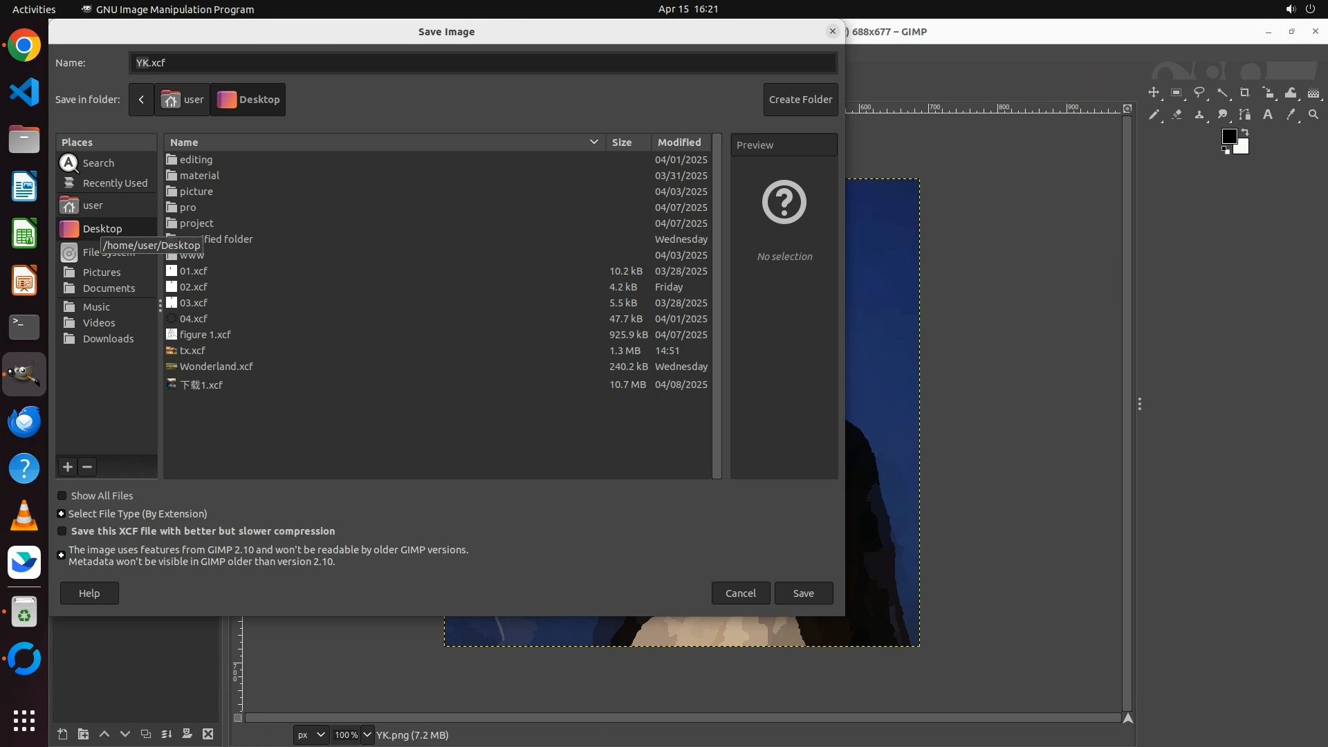Screen dimensions: 1328x747
Task: Select the Text tool
Action: [x=1268, y=115]
